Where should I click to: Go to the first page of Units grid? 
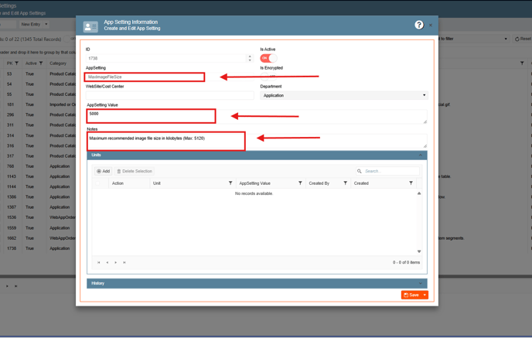coord(99,262)
